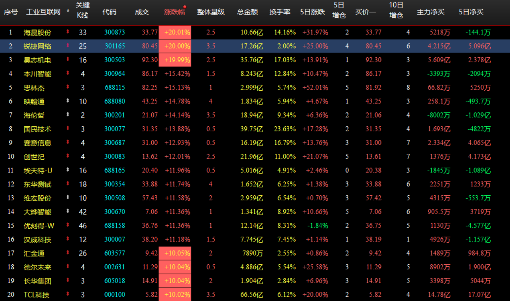Select the stock name 思林杰
Image resolution: width=510 pixels, height=301 pixels.
point(34,88)
